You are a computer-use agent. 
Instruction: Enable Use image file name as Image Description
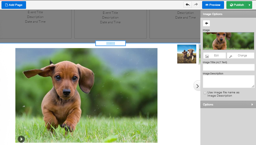205,93
